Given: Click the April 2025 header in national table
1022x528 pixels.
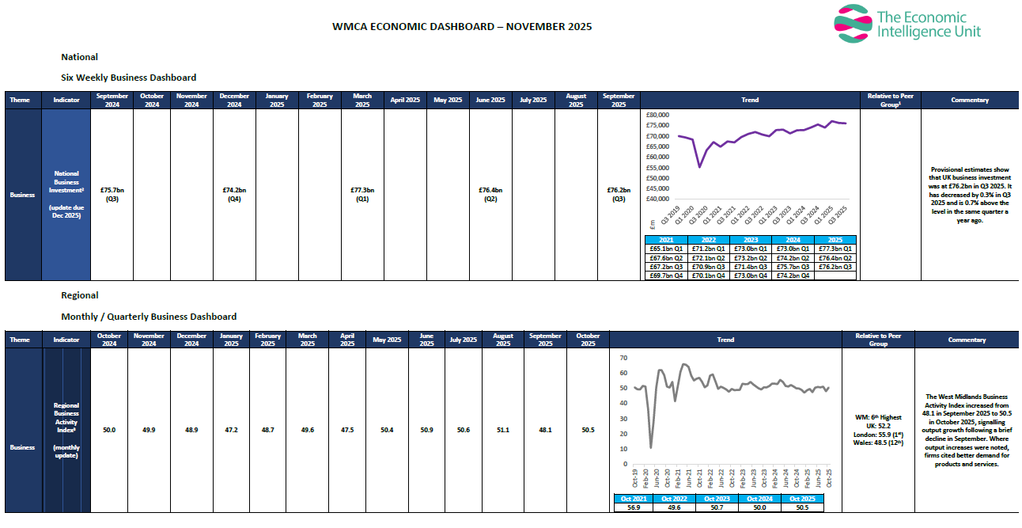Looking at the screenshot, I should click(x=405, y=101).
